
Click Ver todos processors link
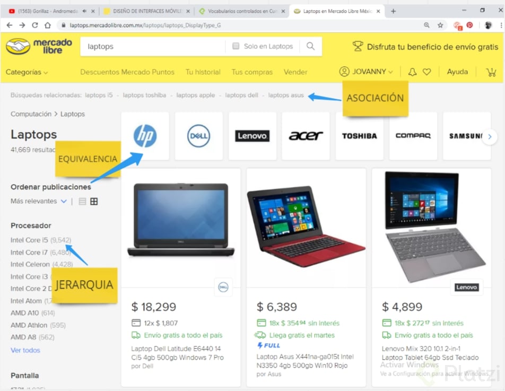pyautogui.click(x=25, y=350)
